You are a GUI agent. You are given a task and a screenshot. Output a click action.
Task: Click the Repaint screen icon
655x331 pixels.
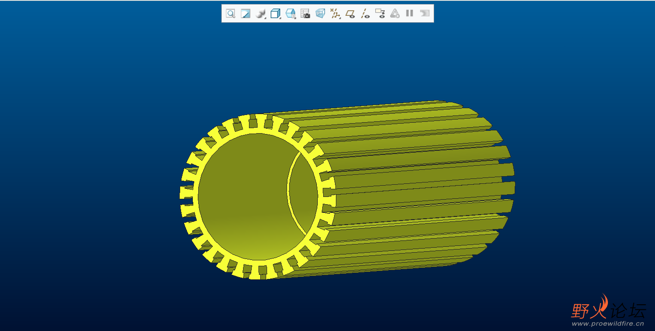tap(245, 14)
